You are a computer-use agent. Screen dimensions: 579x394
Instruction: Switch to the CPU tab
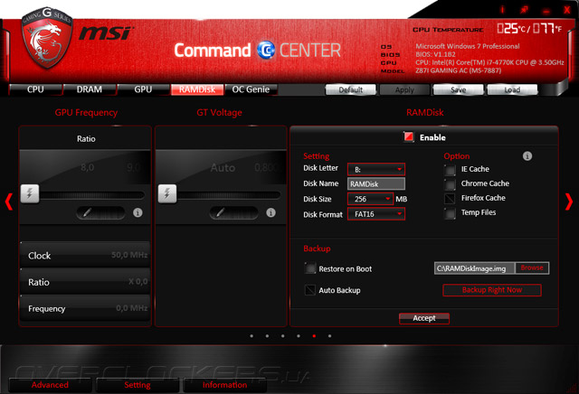pos(35,89)
